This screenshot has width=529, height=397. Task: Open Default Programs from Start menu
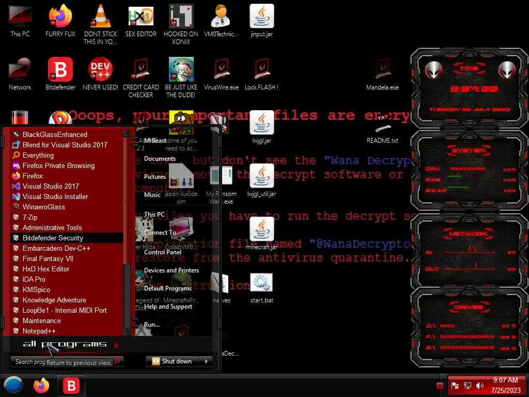(x=168, y=288)
